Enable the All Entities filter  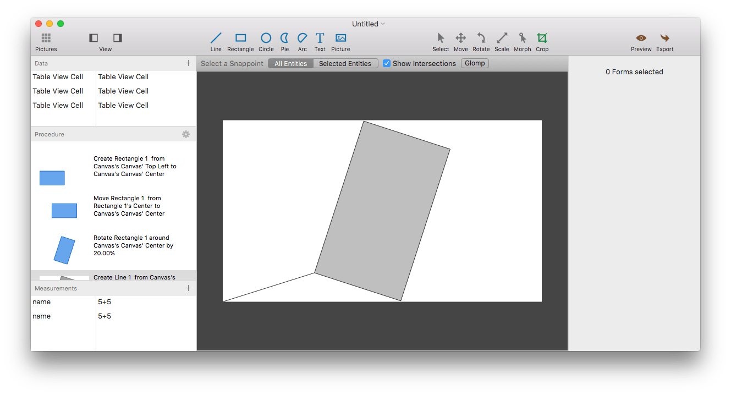coord(290,63)
